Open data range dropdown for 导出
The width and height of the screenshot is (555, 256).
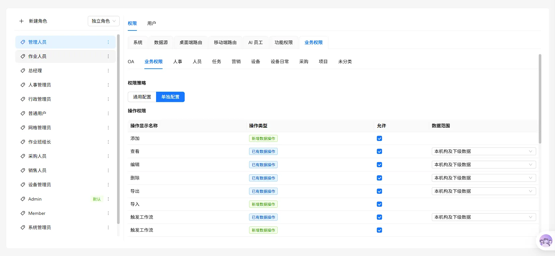pos(484,191)
